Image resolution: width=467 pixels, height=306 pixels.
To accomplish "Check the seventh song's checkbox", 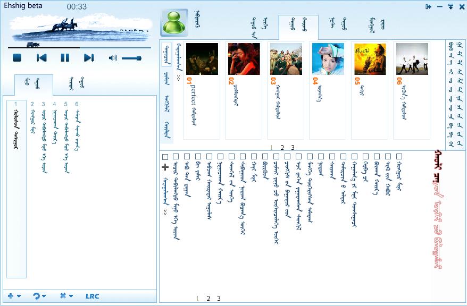I will (243, 157).
